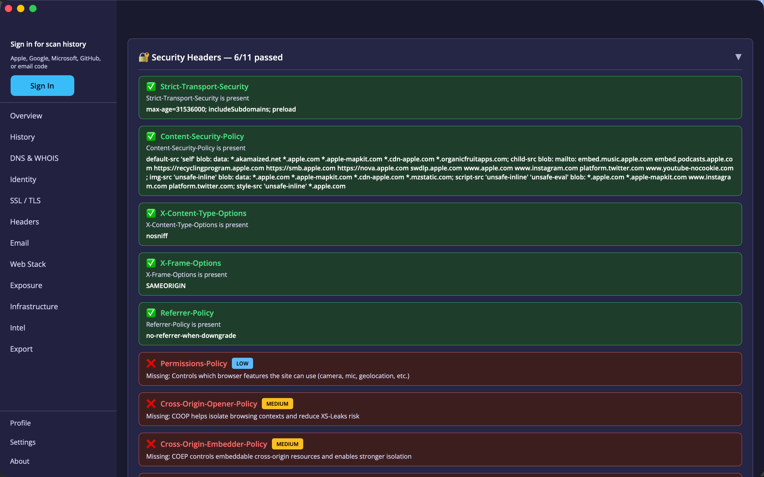Click the max-age=31536000 value text
This screenshot has width=764, height=477.
point(221,109)
